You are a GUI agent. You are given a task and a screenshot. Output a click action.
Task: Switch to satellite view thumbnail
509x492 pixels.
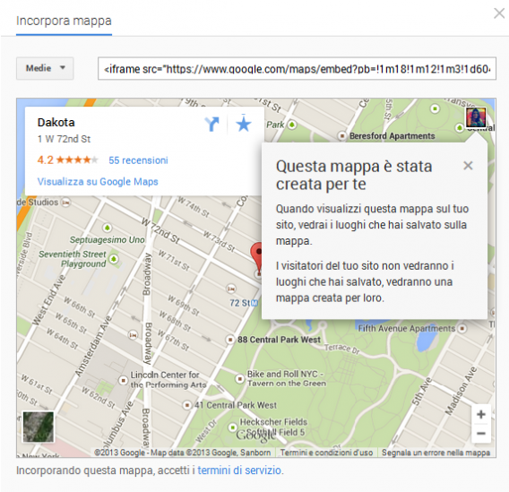pyautogui.click(x=38, y=427)
